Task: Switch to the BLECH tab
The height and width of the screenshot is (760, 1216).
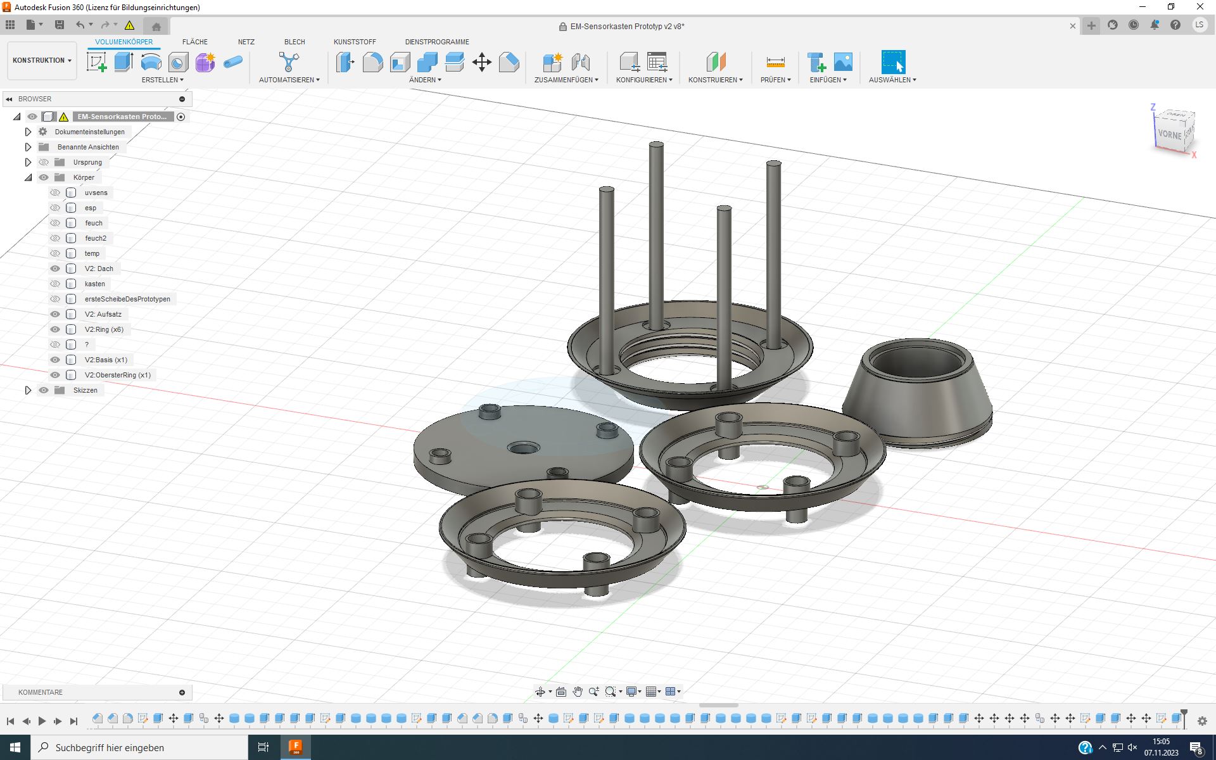Action: [x=294, y=42]
